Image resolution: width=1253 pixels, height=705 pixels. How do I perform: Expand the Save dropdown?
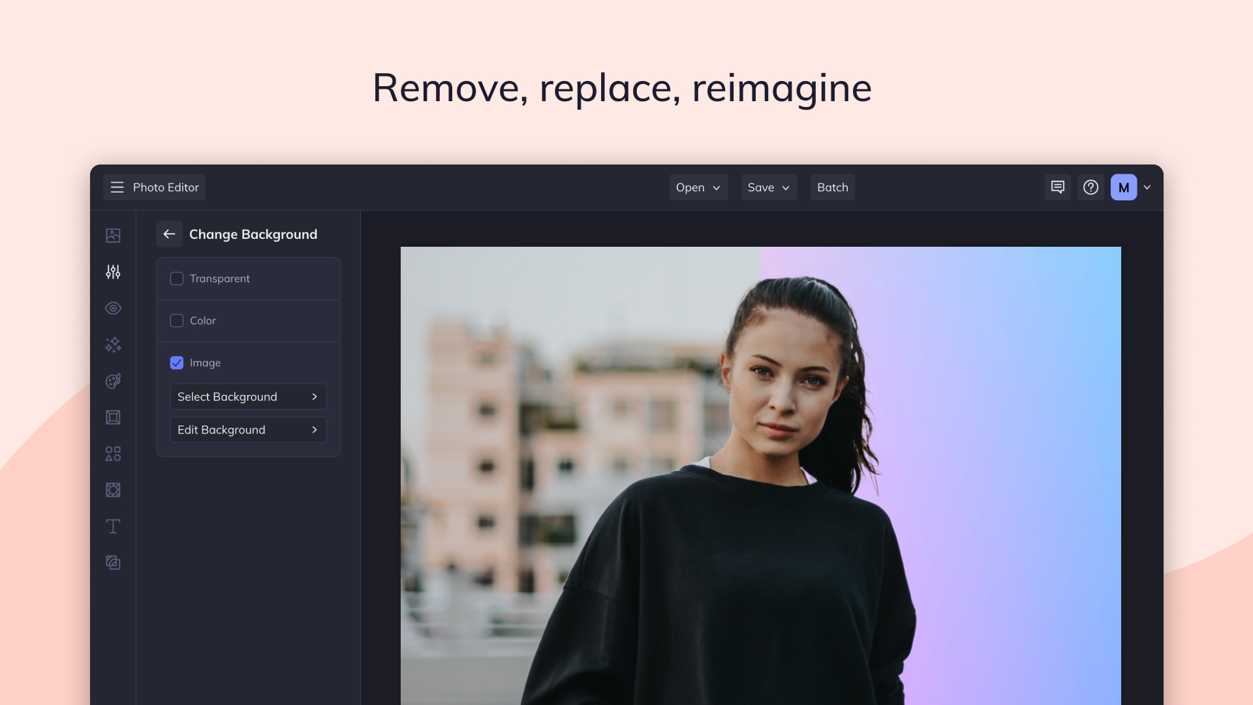769,187
